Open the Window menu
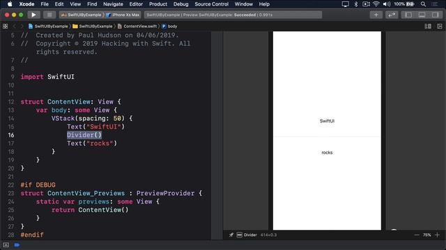The width and height of the screenshot is (446, 250). tap(243, 4)
